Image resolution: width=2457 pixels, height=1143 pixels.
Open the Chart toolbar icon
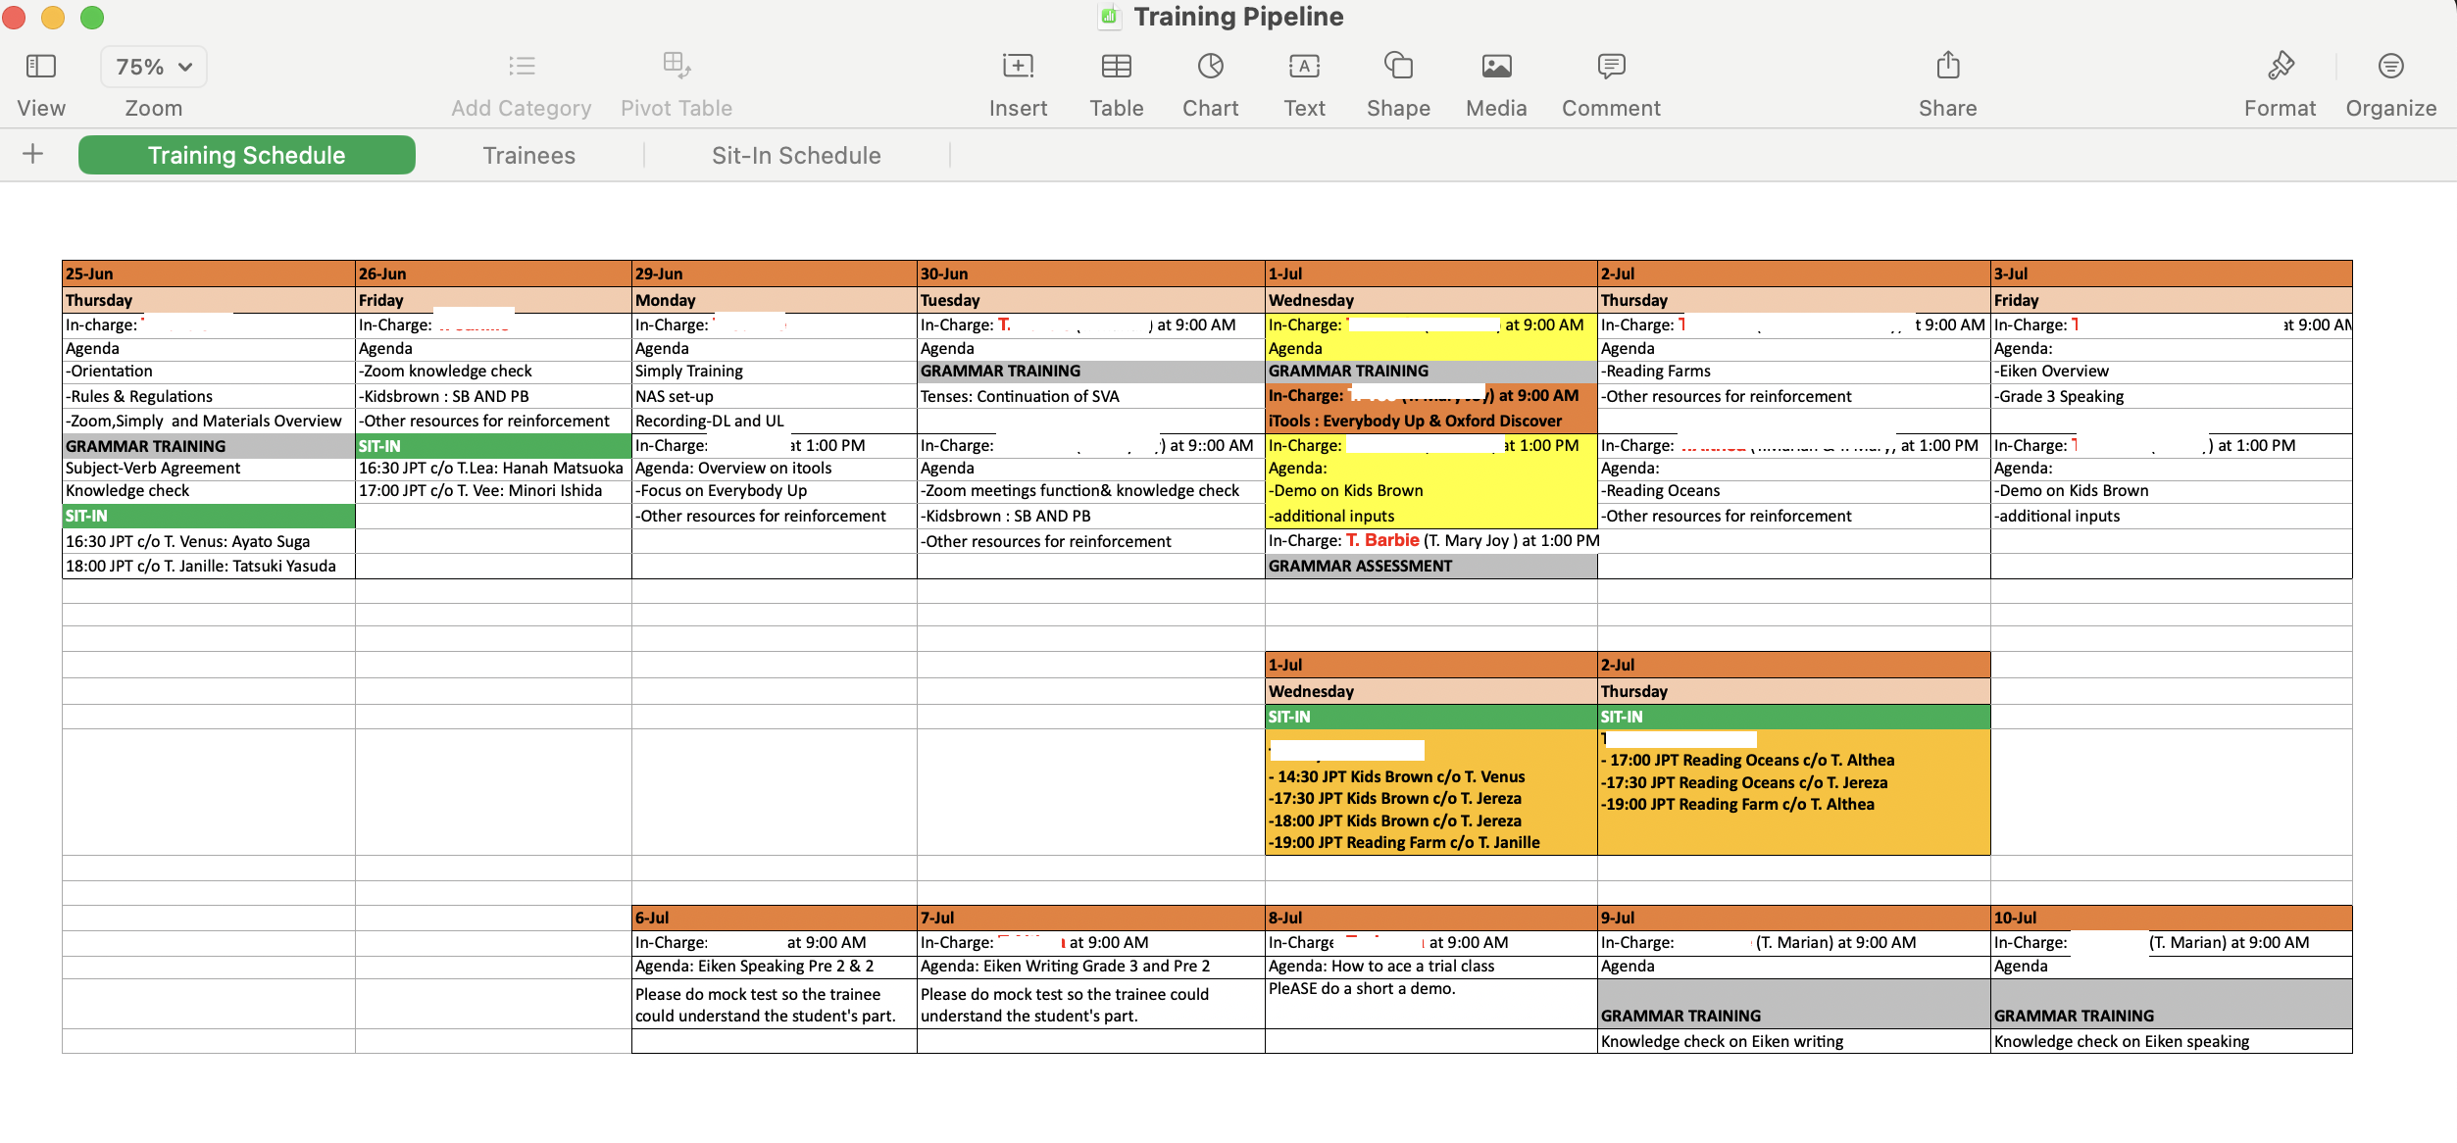(x=1210, y=67)
